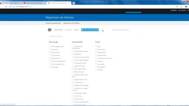Open Téléversez votre thème link
Image resolution: width=189 pixels, height=106 pixels.
click(x=71, y=23)
